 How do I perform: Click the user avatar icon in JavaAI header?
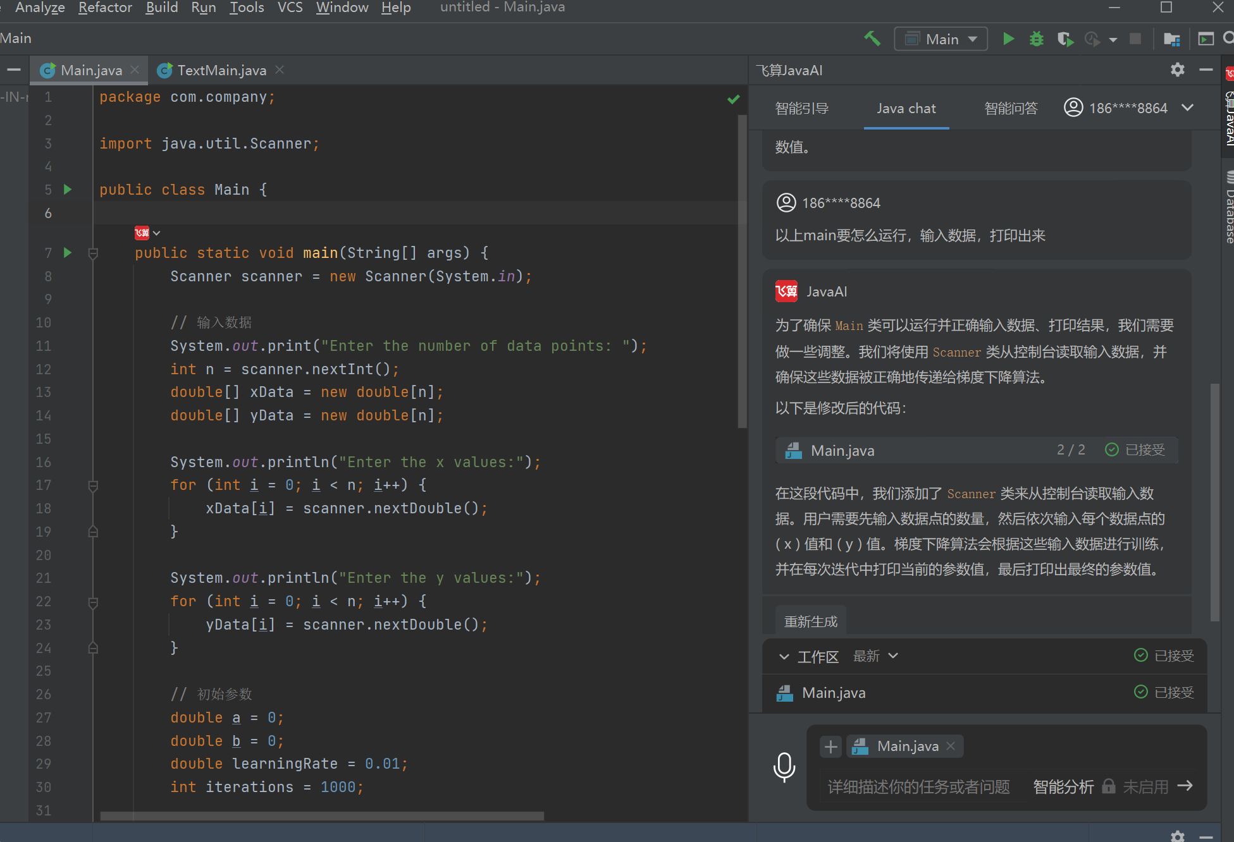click(1073, 107)
